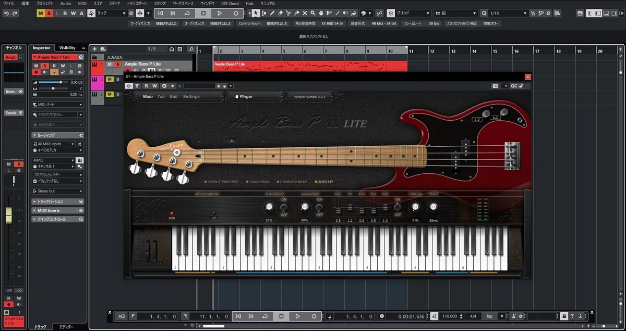Open track search magnifier icon
The image size is (626, 331).
(x=191, y=49)
